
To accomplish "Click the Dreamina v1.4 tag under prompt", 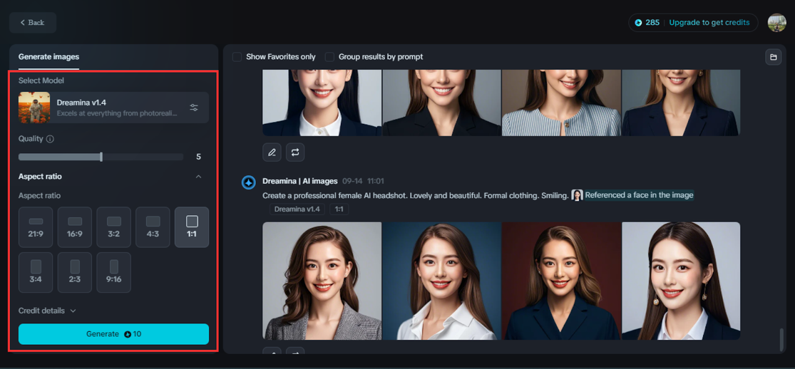I will point(297,209).
